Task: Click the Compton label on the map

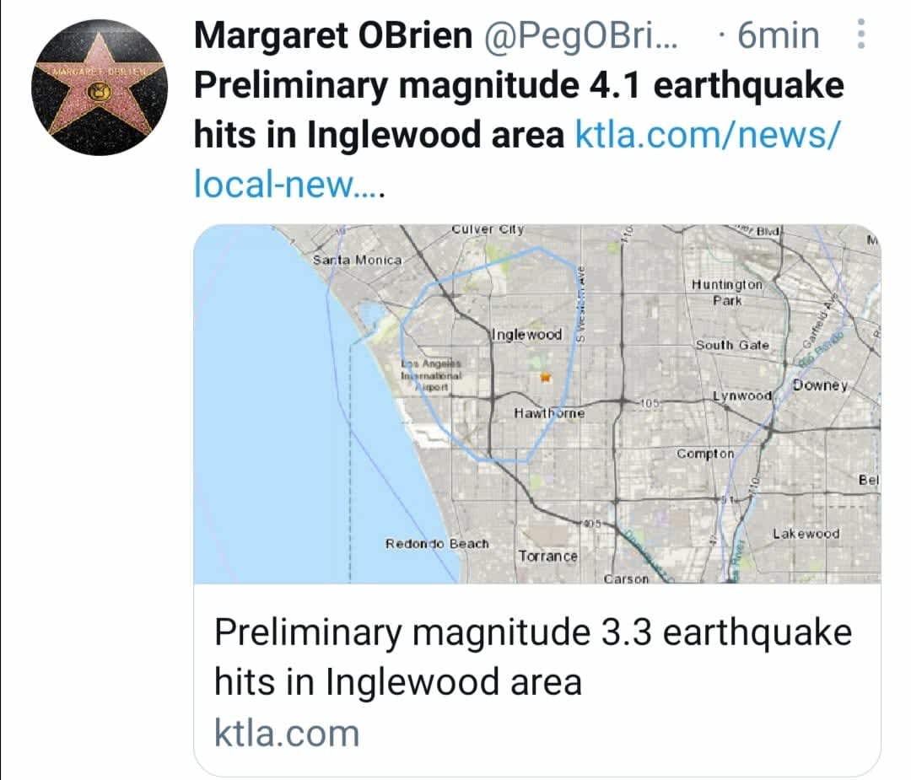Action: (x=705, y=454)
